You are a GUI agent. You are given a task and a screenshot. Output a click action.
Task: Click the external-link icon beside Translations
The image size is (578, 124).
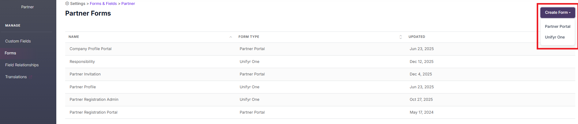click(x=31, y=77)
